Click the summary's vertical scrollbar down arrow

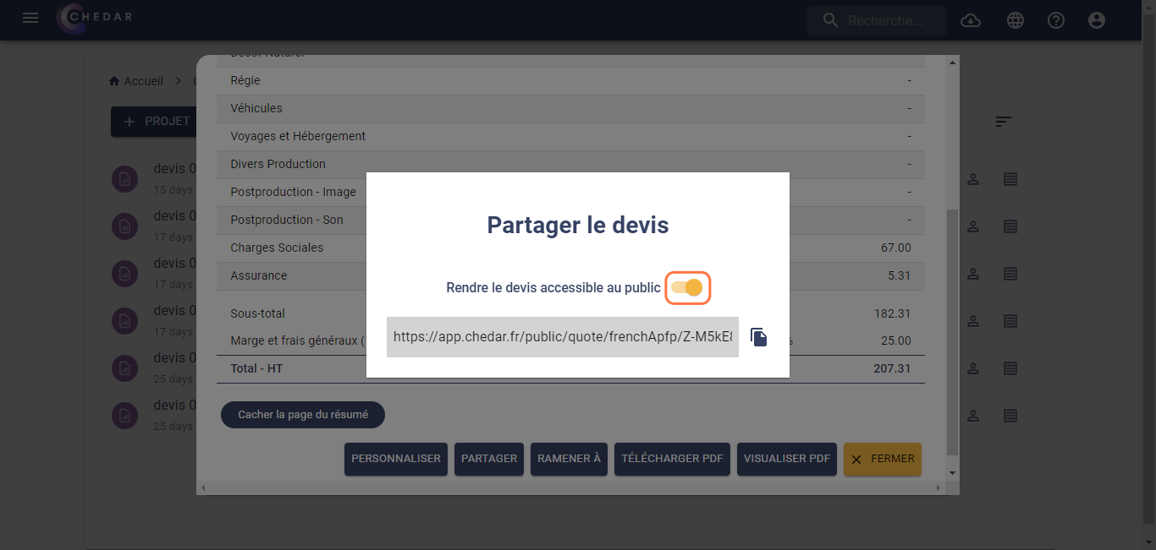coord(952,473)
